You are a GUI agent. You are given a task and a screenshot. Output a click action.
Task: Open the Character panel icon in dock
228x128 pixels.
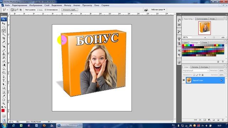pyautogui.click(x=179, y=50)
